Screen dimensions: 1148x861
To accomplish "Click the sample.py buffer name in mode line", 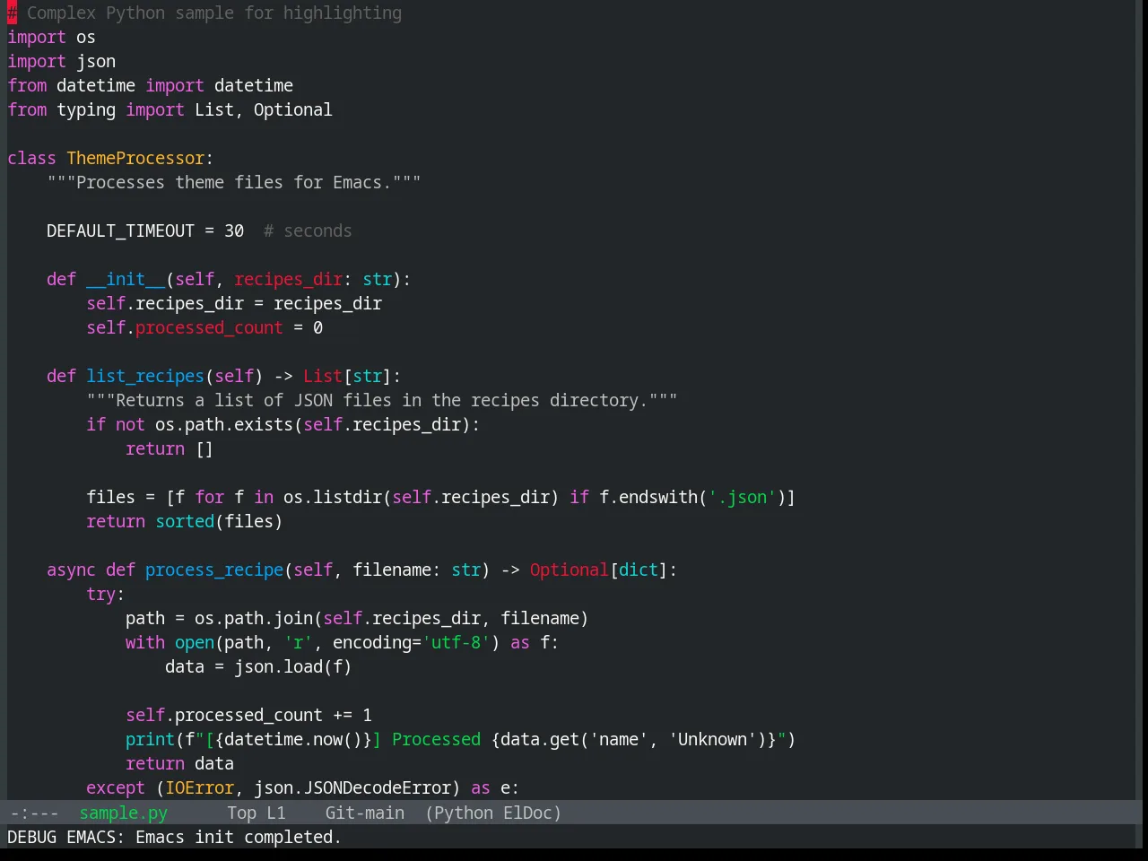I will click(x=123, y=813).
